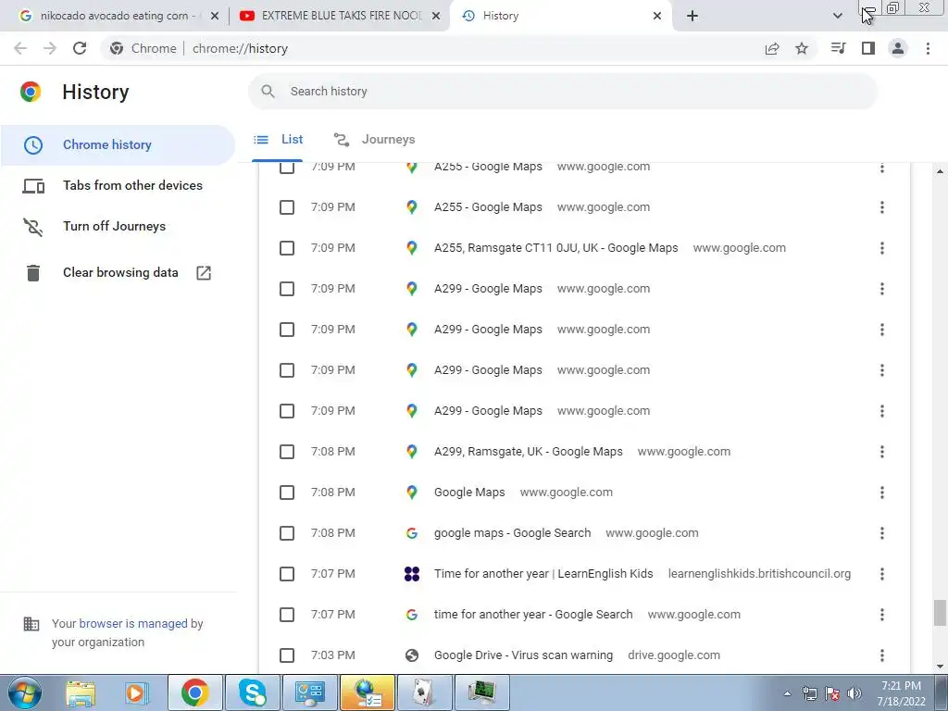The width and height of the screenshot is (948, 711).
Task: Close the History tab
Action: 657,16
